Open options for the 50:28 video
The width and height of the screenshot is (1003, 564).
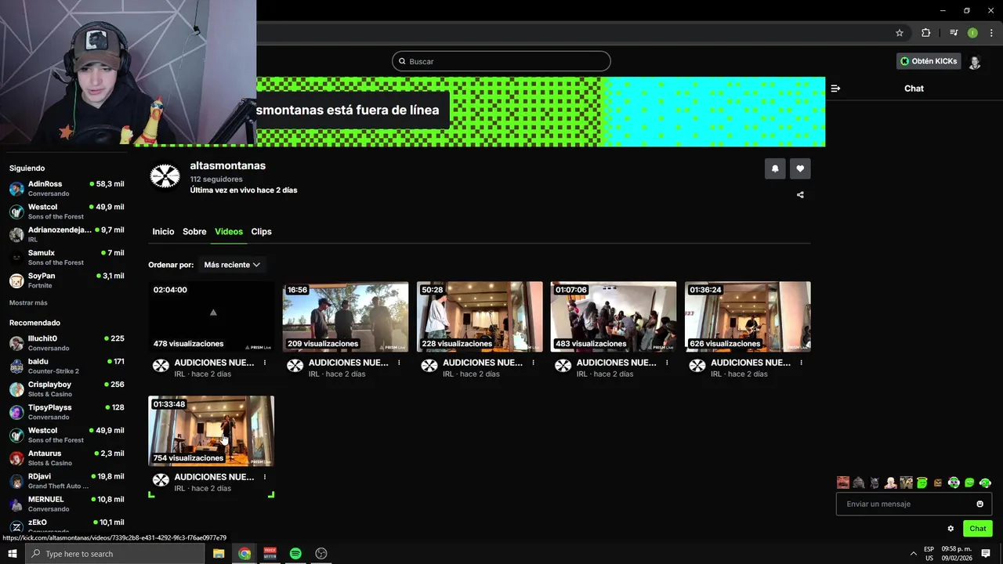pos(533,363)
